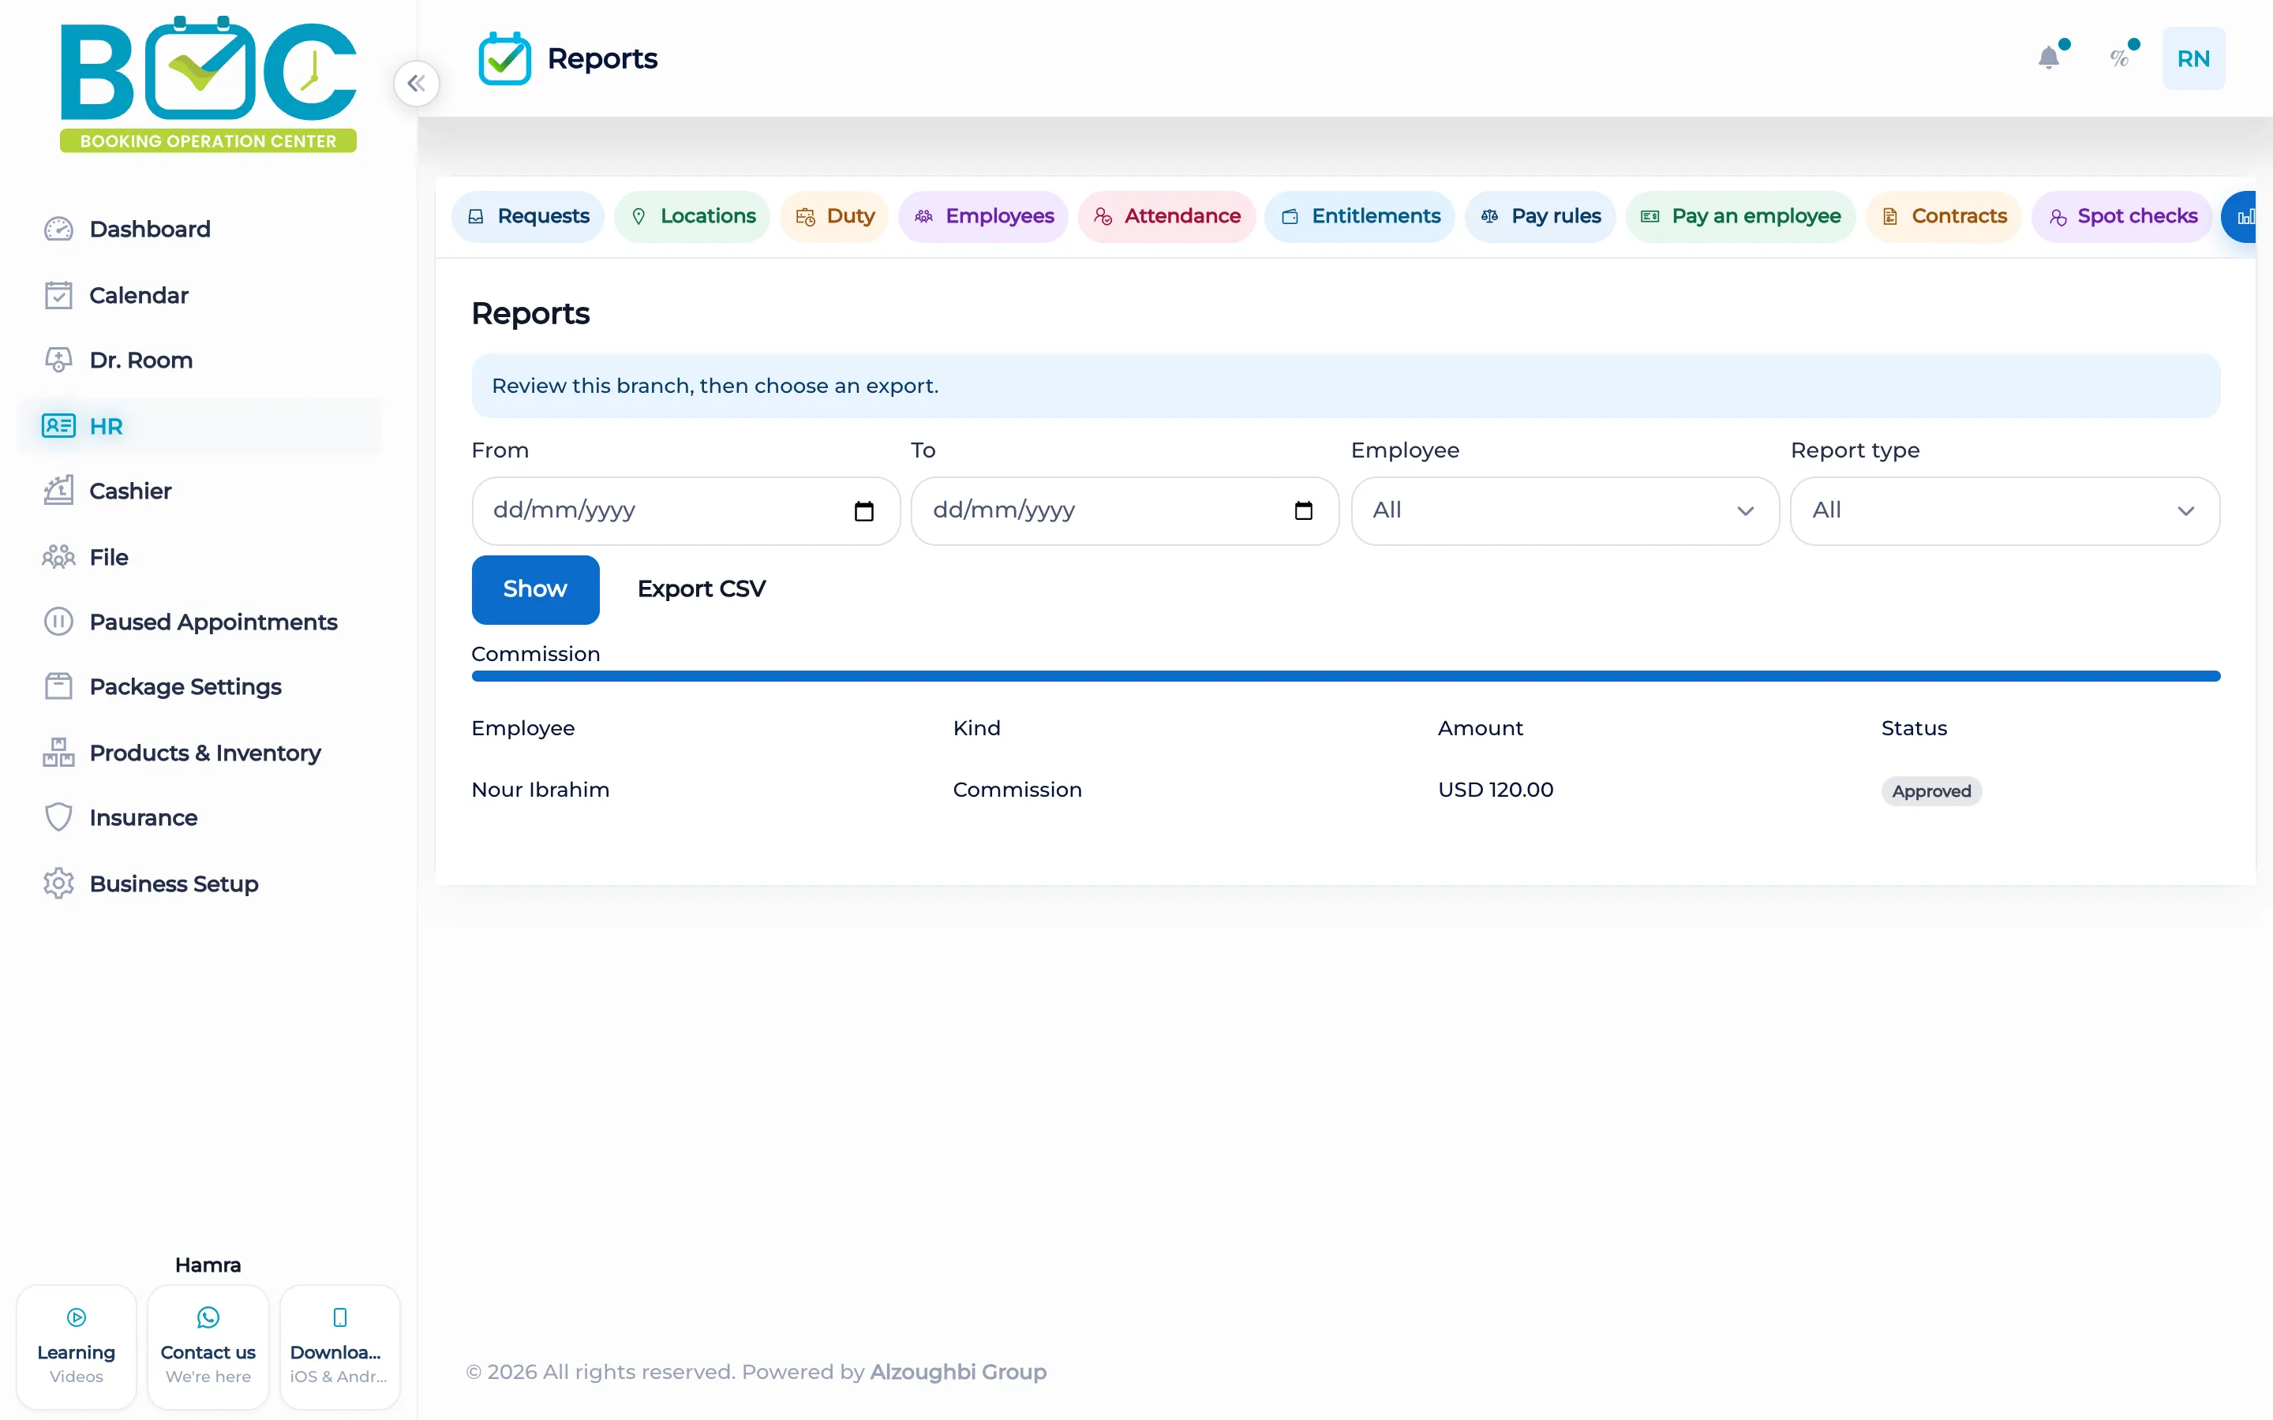Screen dimensions: 2273x1420
Task: Go to Calendar in the sidebar
Action: click(x=199, y=295)
